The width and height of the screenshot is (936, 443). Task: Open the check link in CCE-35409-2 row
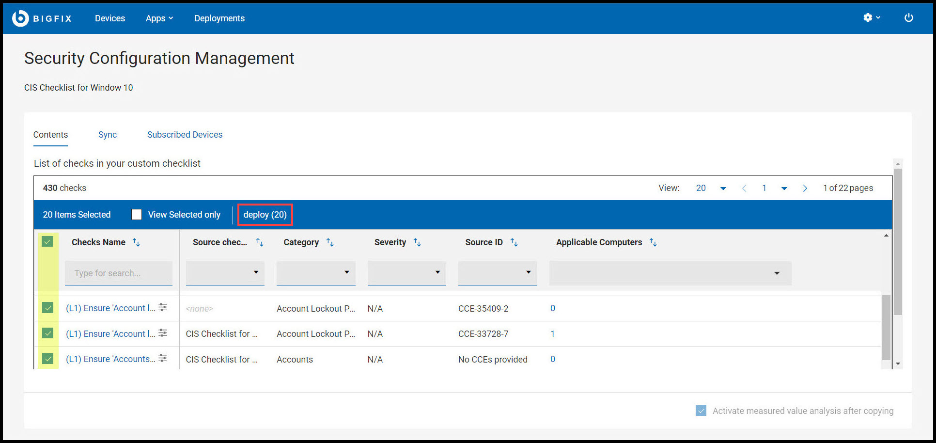[110, 308]
